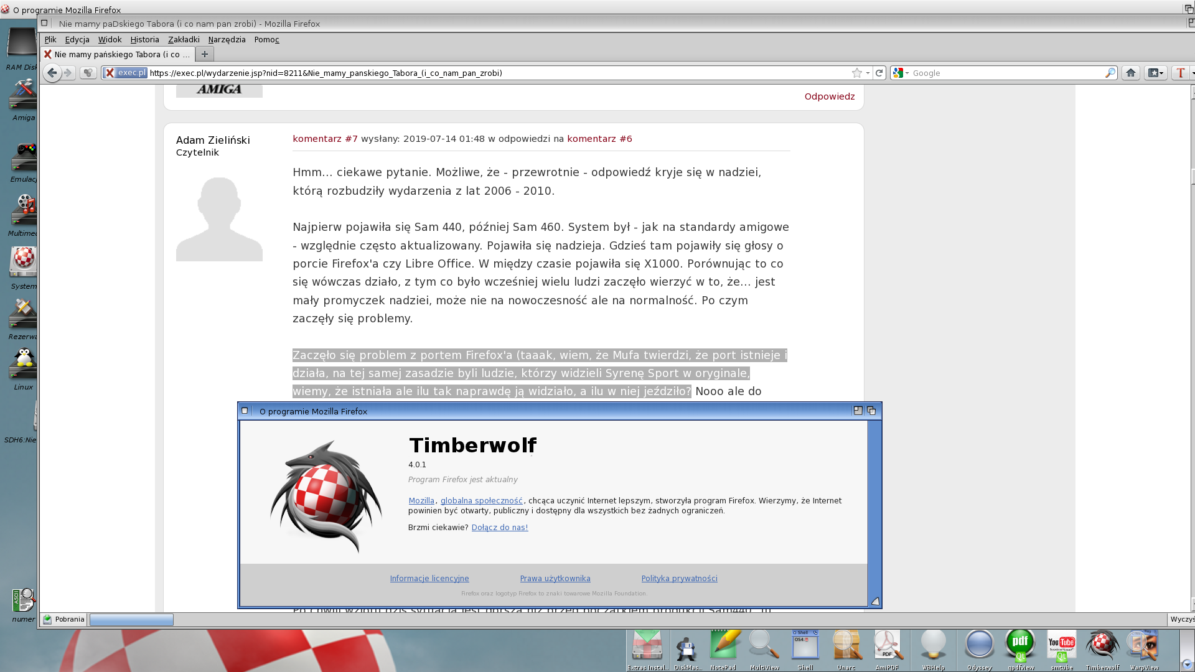Image resolution: width=1195 pixels, height=672 pixels.
Task: Open WBHelp lightbulb in the dock
Action: click(x=934, y=650)
